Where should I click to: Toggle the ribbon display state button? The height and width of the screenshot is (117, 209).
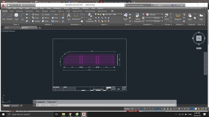(112, 11)
